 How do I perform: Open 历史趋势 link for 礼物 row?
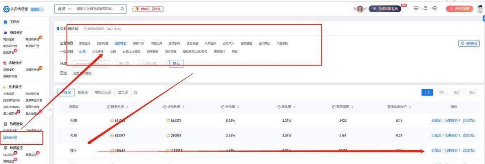pos(451,135)
